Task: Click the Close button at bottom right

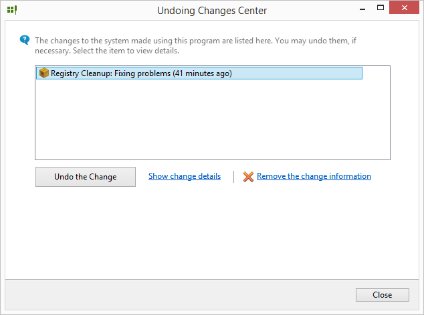Action: click(x=383, y=295)
